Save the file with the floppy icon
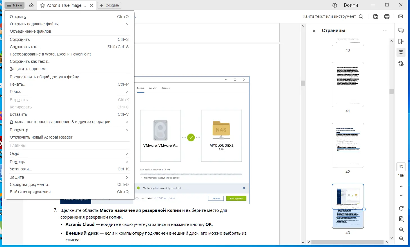Viewport: 410px width, 247px height. point(376,17)
